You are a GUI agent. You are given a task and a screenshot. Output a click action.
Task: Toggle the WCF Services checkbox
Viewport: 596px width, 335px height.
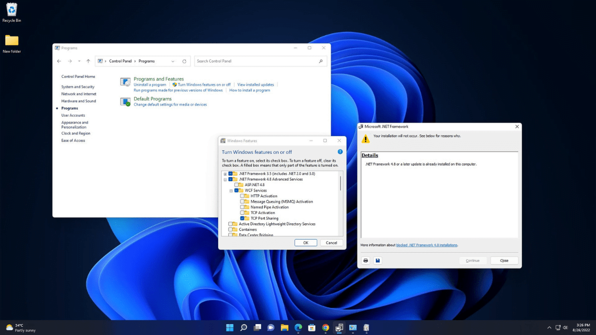(x=236, y=191)
